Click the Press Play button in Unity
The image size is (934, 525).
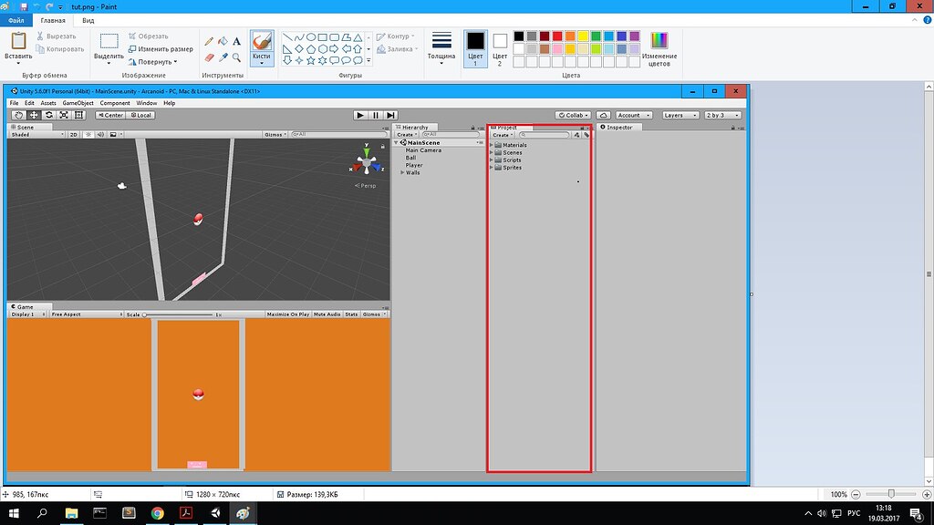click(x=359, y=115)
